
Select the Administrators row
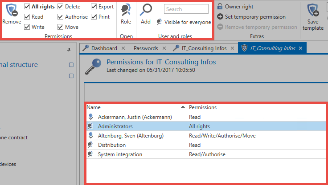point(206,126)
